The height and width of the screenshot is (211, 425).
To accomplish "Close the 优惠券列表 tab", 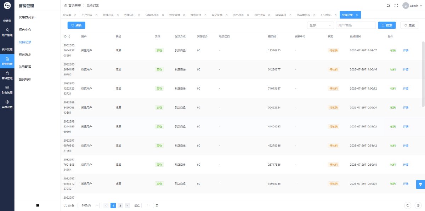I will (315, 15).
